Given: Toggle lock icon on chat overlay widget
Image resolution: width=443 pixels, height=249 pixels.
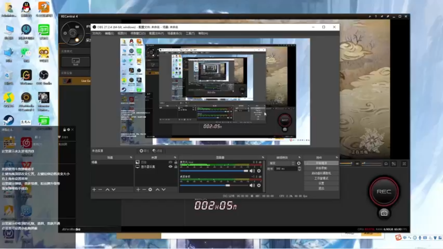Looking at the screenshot, I should (64, 129).
